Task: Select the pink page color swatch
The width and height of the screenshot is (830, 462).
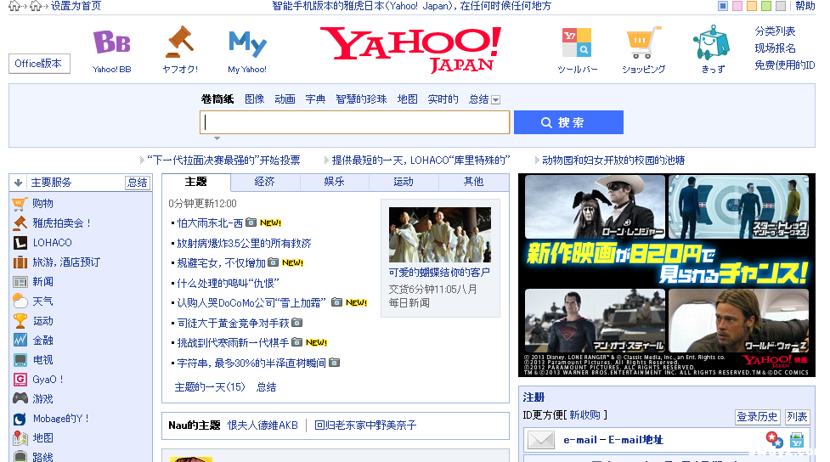Action: coord(737,6)
